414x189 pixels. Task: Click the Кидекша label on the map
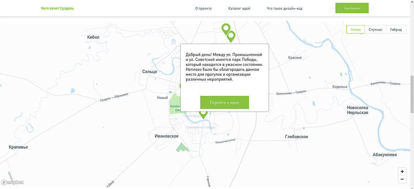pyautogui.click(x=340, y=87)
